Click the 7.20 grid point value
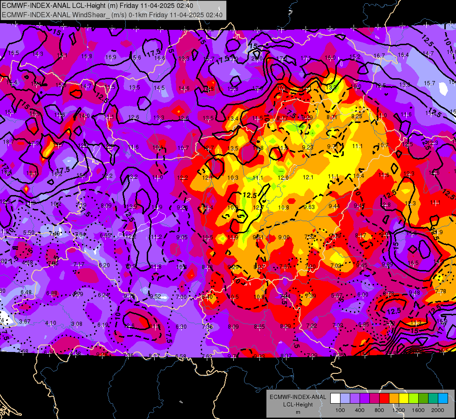Viewport: 456px width, 419px height. point(310,267)
